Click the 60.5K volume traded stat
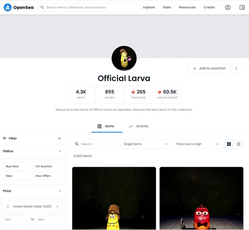 [167, 94]
